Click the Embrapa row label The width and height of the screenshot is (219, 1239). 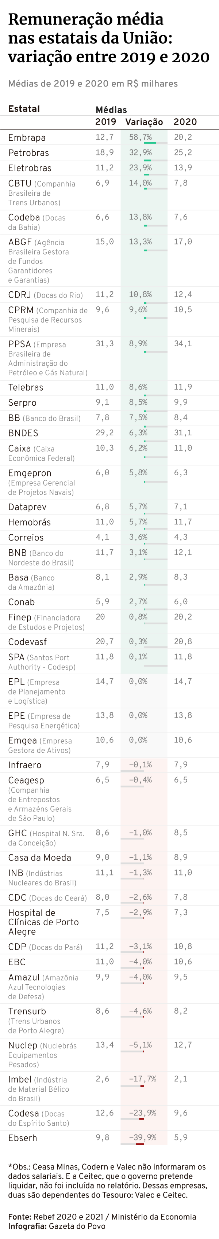[27, 137]
